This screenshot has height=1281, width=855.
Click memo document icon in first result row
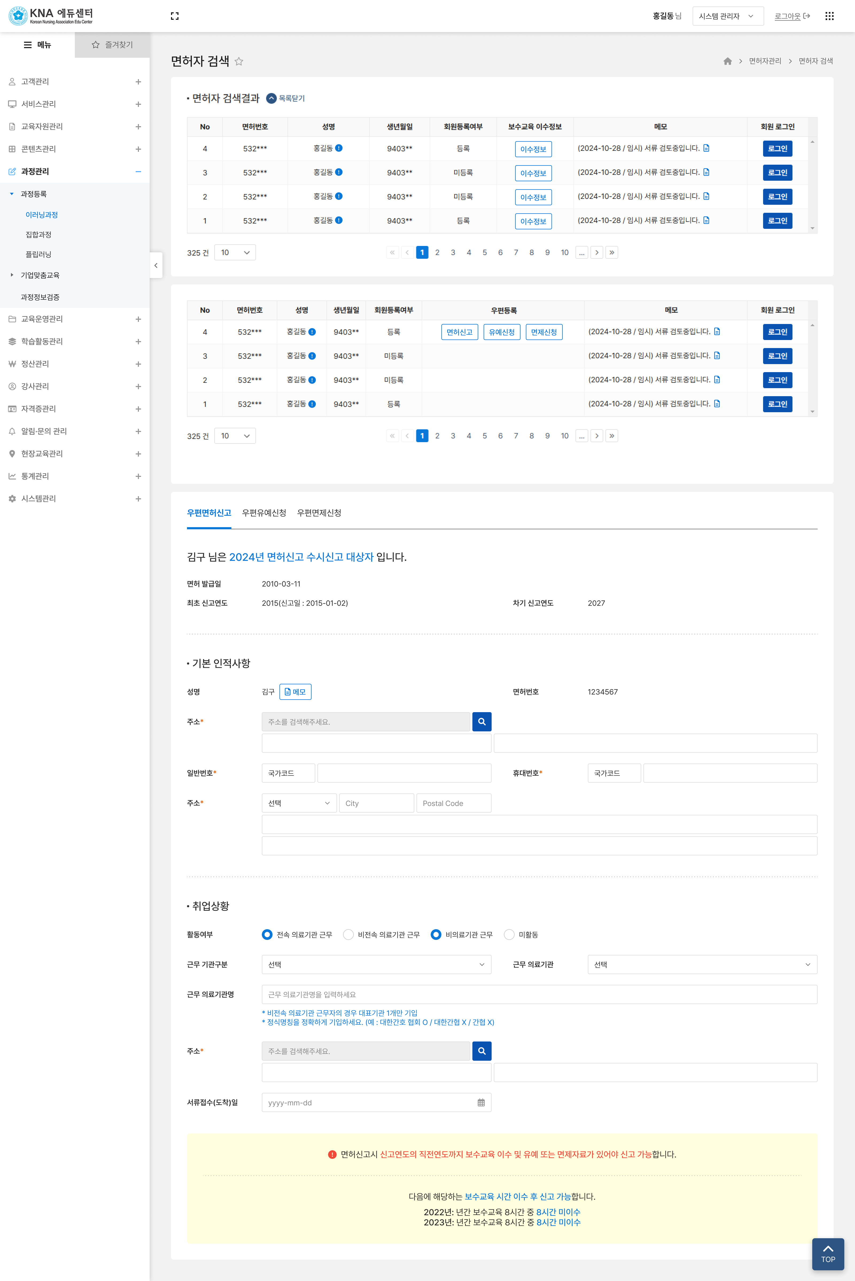(706, 148)
